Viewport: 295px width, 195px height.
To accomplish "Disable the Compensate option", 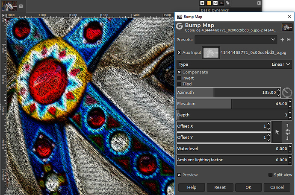I will (179, 72).
